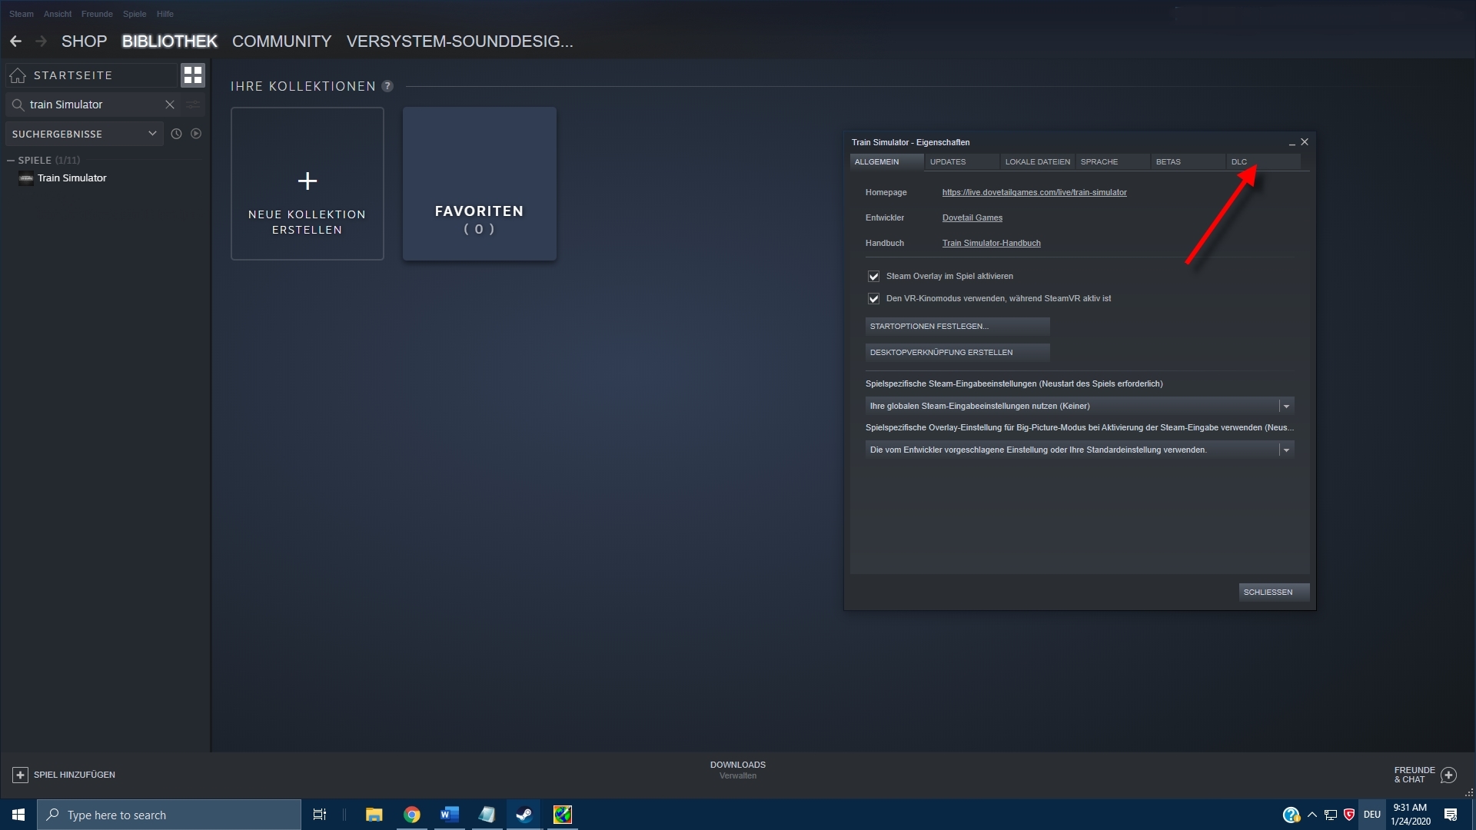Click into the library search field
1476x830 pixels.
tap(92, 105)
